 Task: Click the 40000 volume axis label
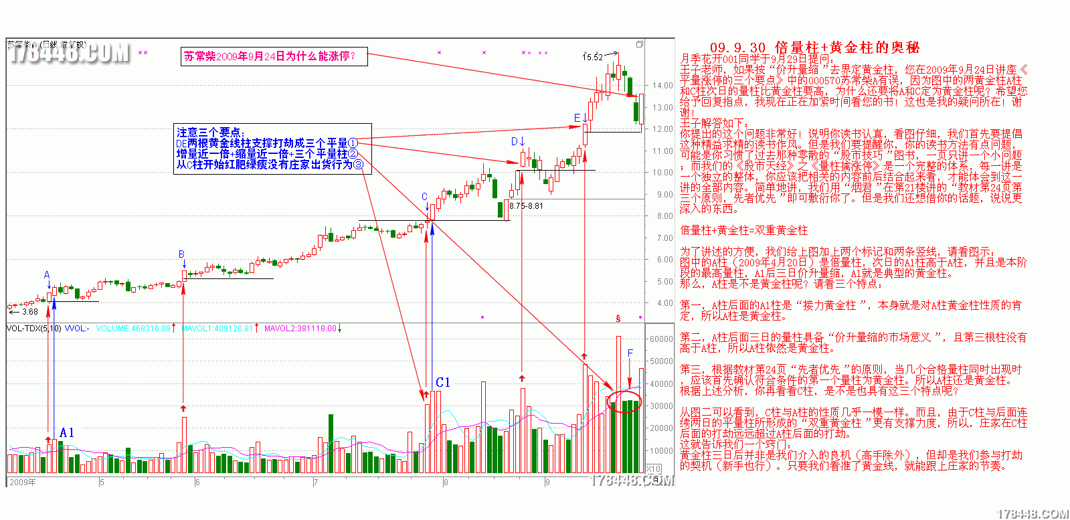pyautogui.click(x=661, y=384)
